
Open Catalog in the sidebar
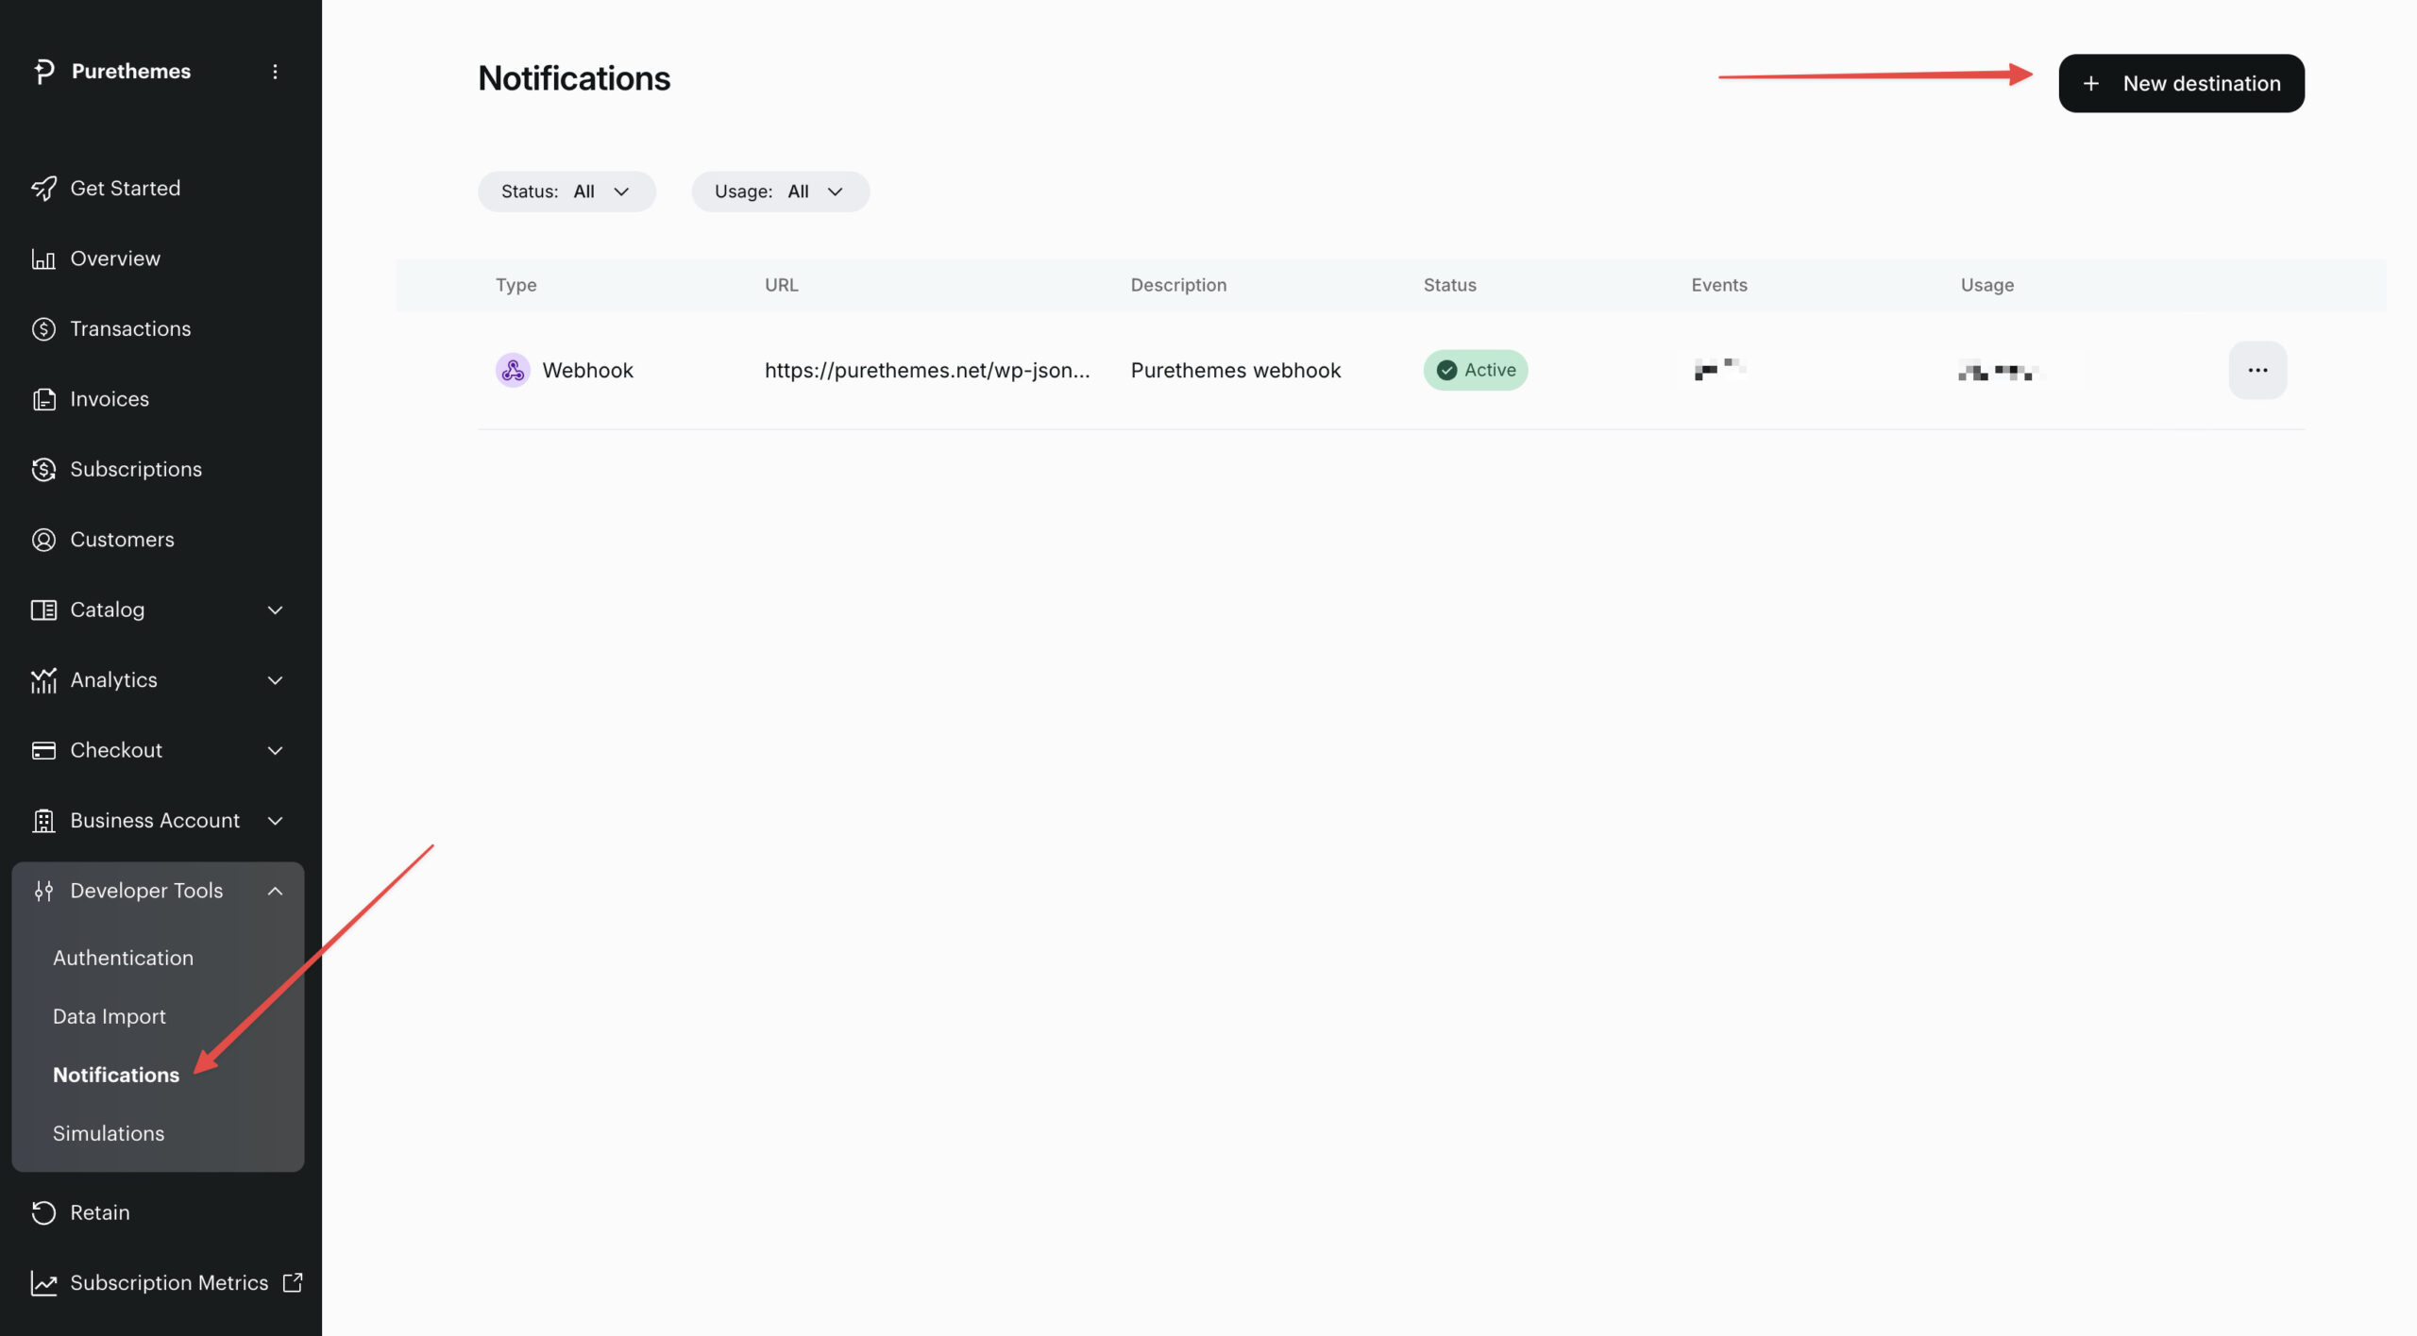(108, 610)
